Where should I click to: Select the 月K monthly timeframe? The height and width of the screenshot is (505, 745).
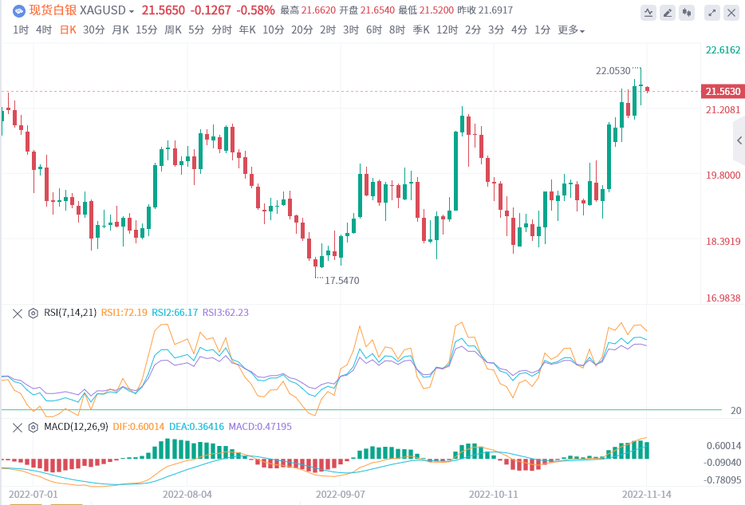coord(120,30)
